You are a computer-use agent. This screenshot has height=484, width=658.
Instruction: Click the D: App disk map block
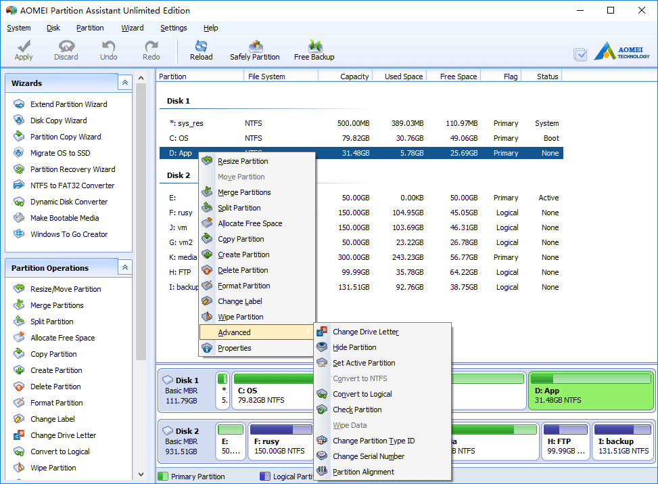tap(591, 391)
